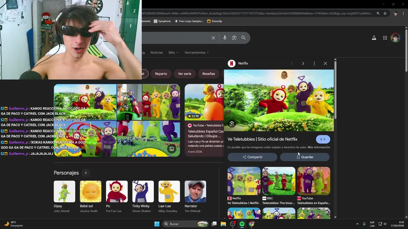This screenshot has height=229, width=408.
Task: Search this image with Lens overlay icon
Action: [x=232, y=124]
